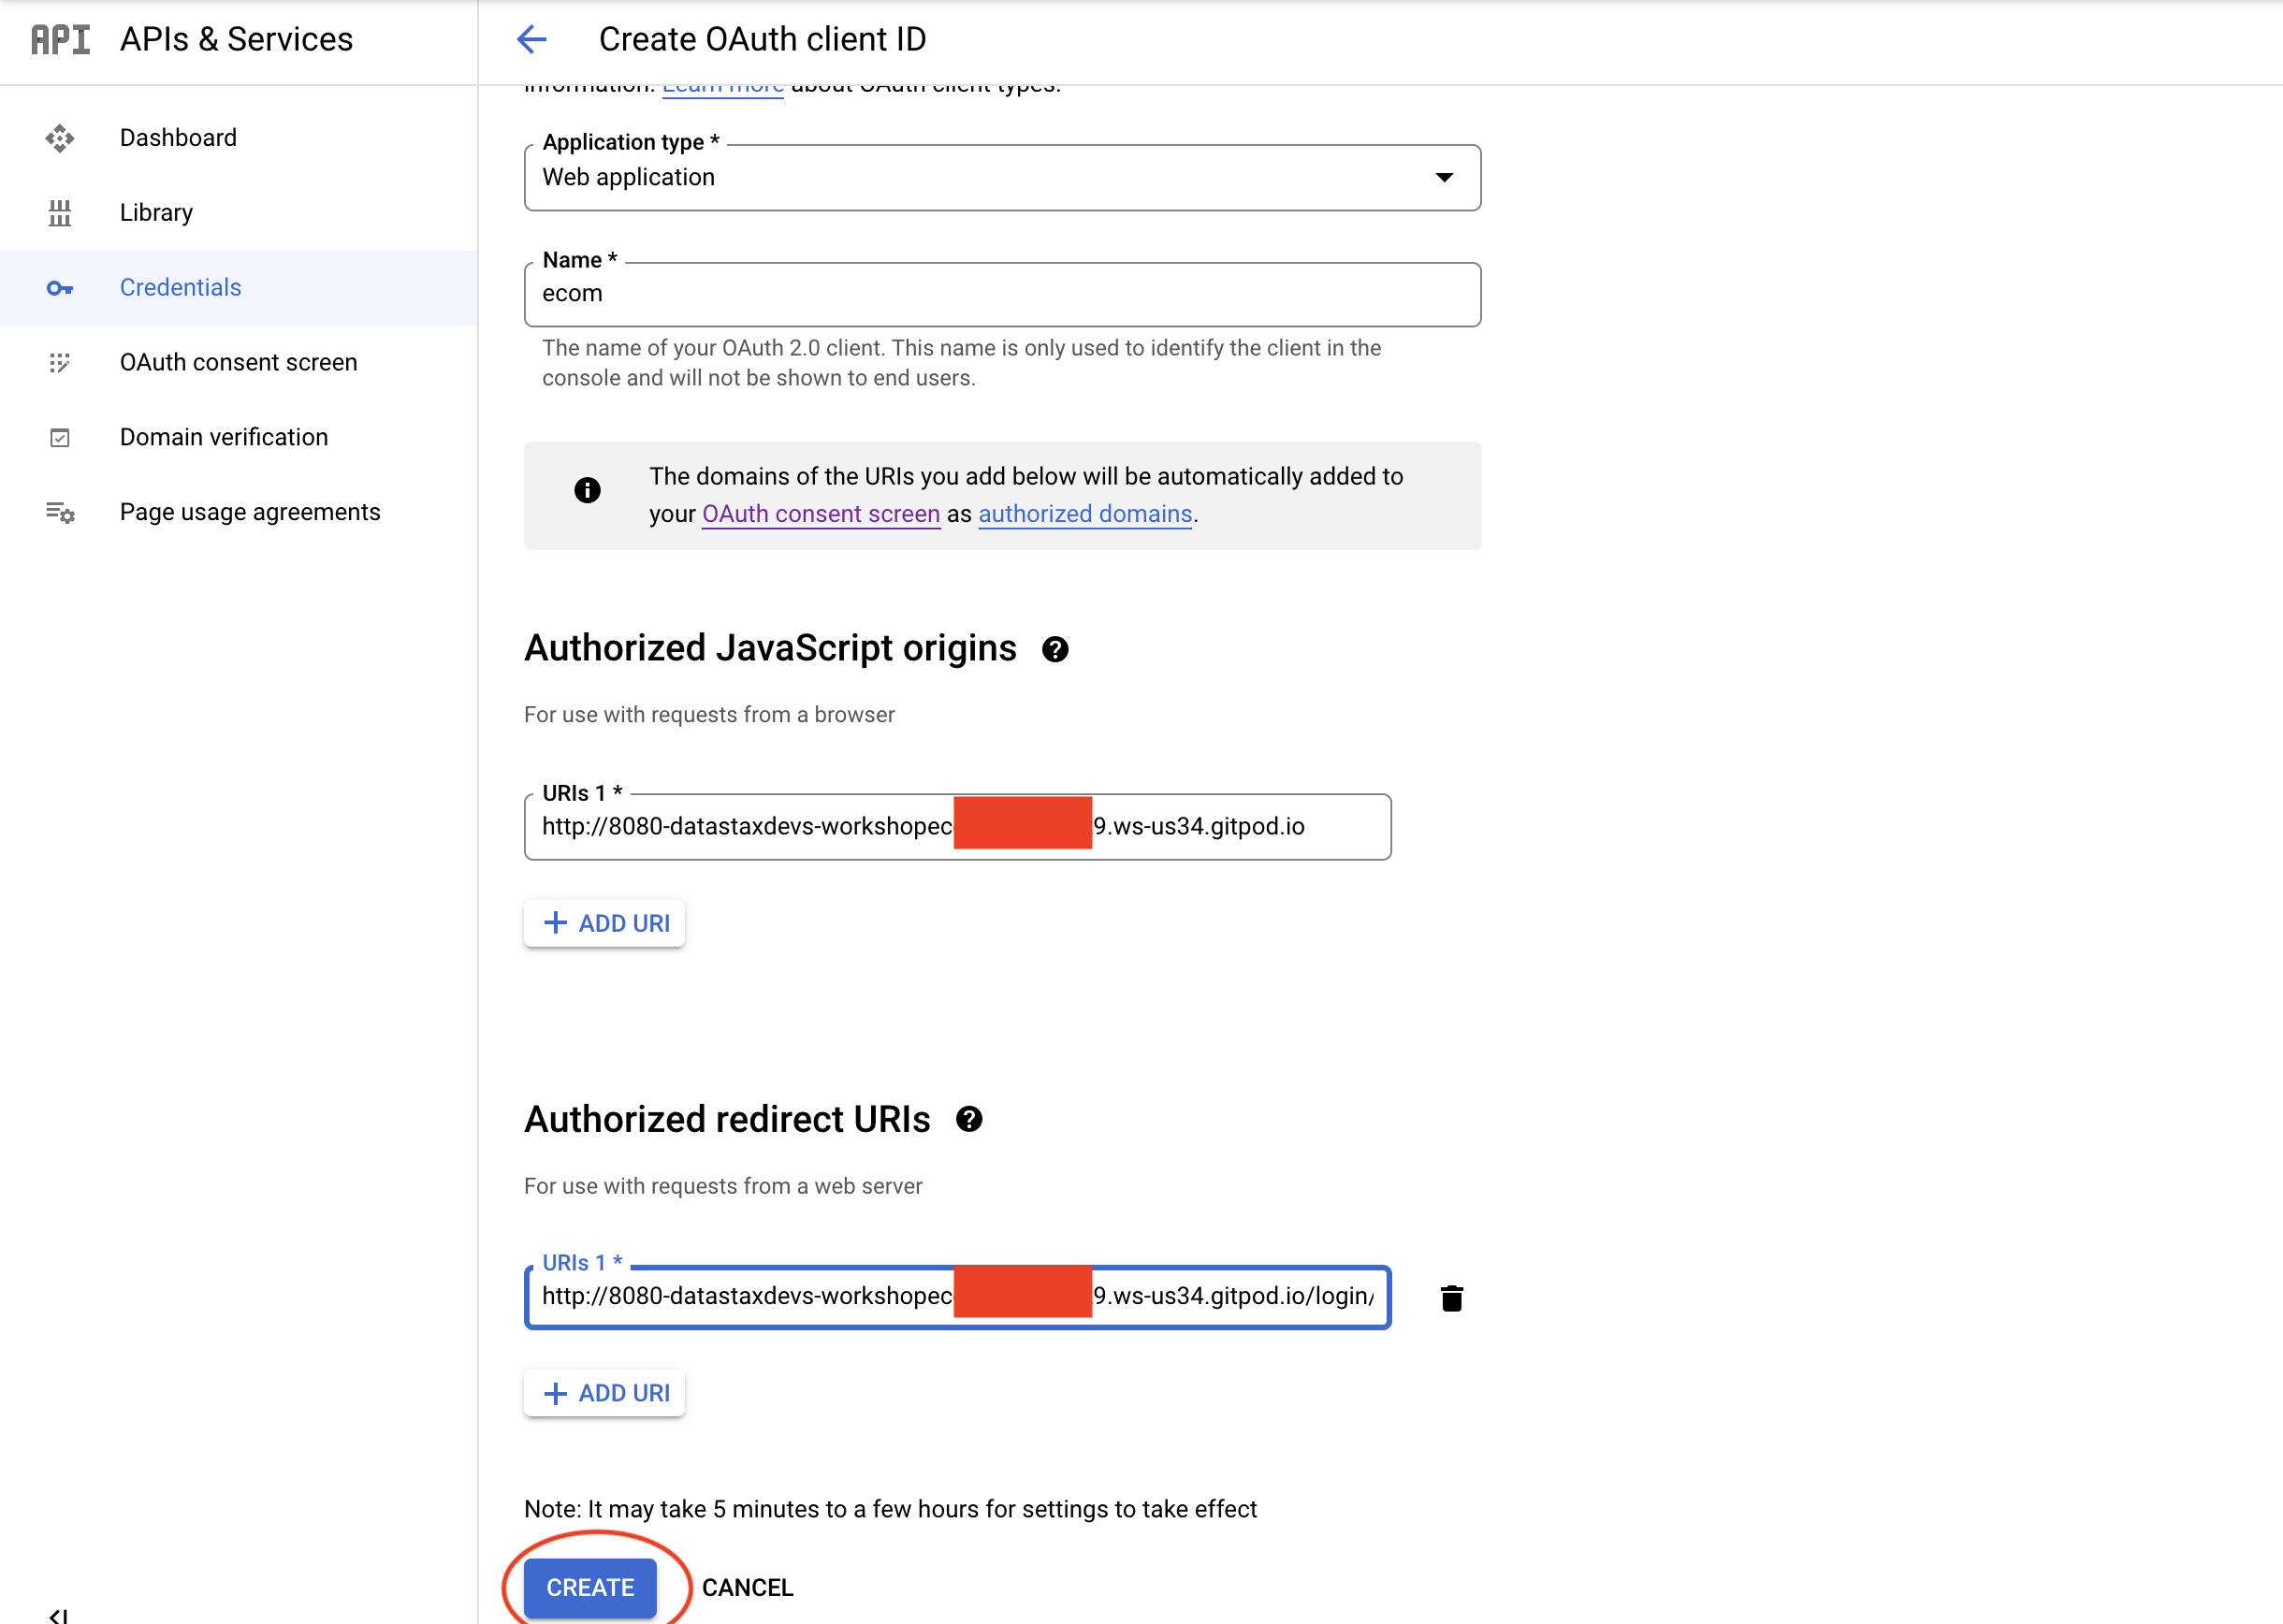This screenshot has width=2283, height=1624.
Task: Click the CANCEL button
Action: (747, 1588)
